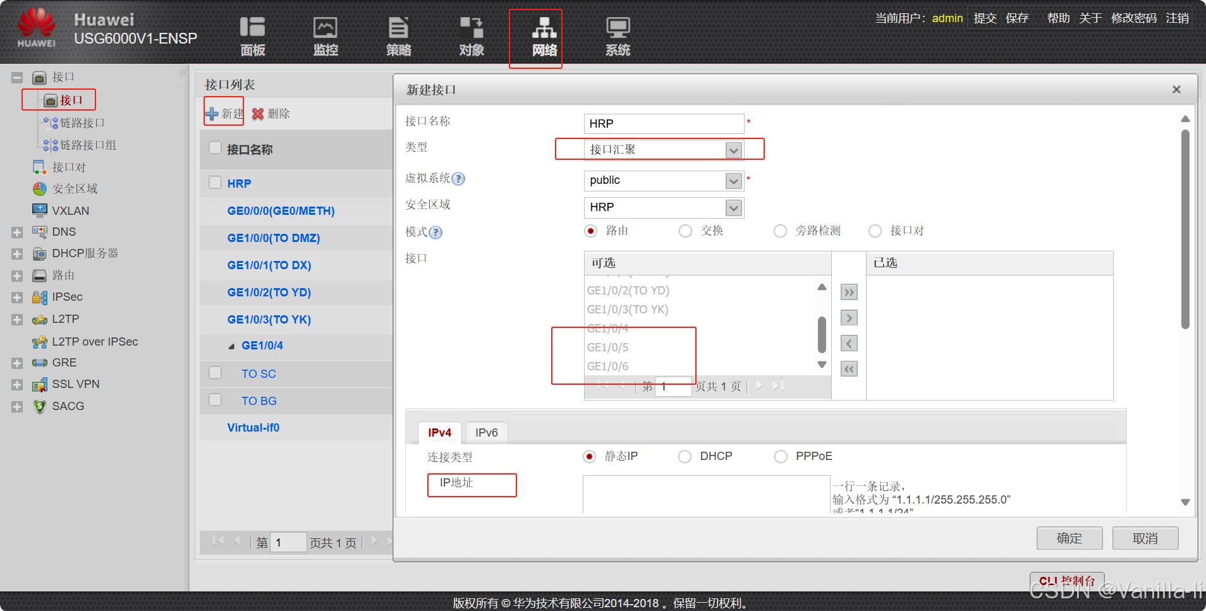Open the 策略 policy icon
The height and width of the screenshot is (611, 1206).
point(398,37)
